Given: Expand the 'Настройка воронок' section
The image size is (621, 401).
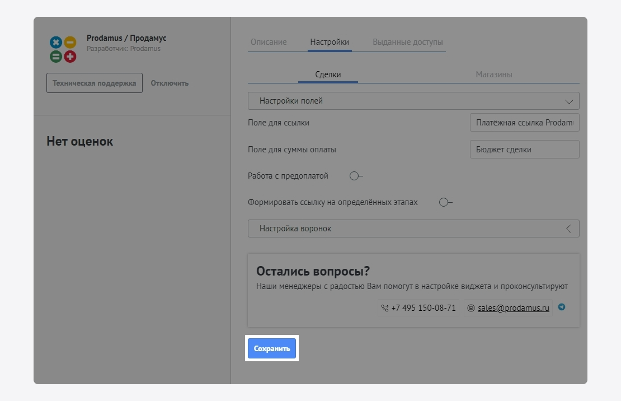Looking at the screenshot, I should pyautogui.click(x=568, y=229).
